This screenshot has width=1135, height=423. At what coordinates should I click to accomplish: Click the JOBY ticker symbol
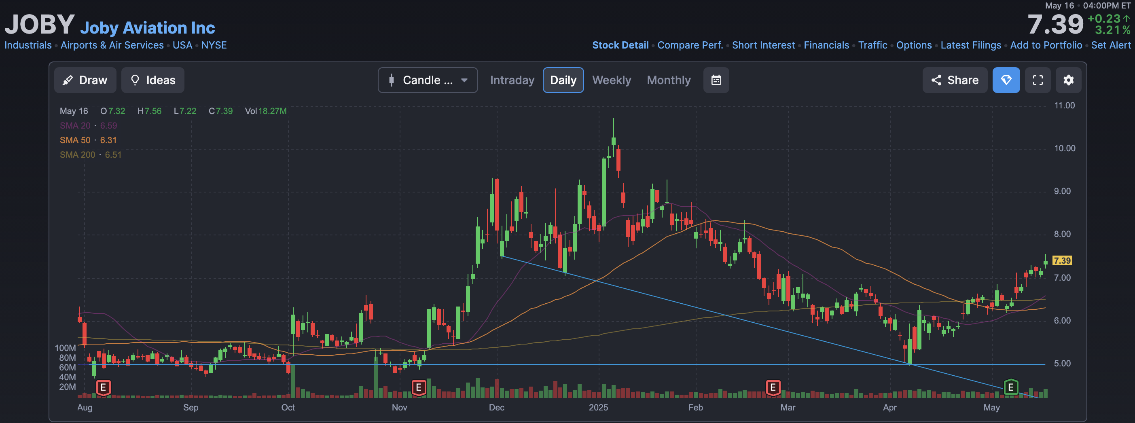(39, 24)
